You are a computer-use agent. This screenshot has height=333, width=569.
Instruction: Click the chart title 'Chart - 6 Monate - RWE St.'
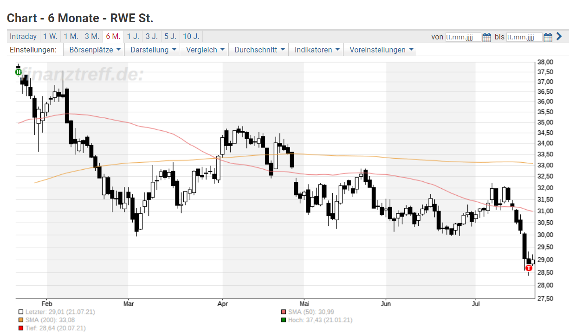(x=80, y=18)
